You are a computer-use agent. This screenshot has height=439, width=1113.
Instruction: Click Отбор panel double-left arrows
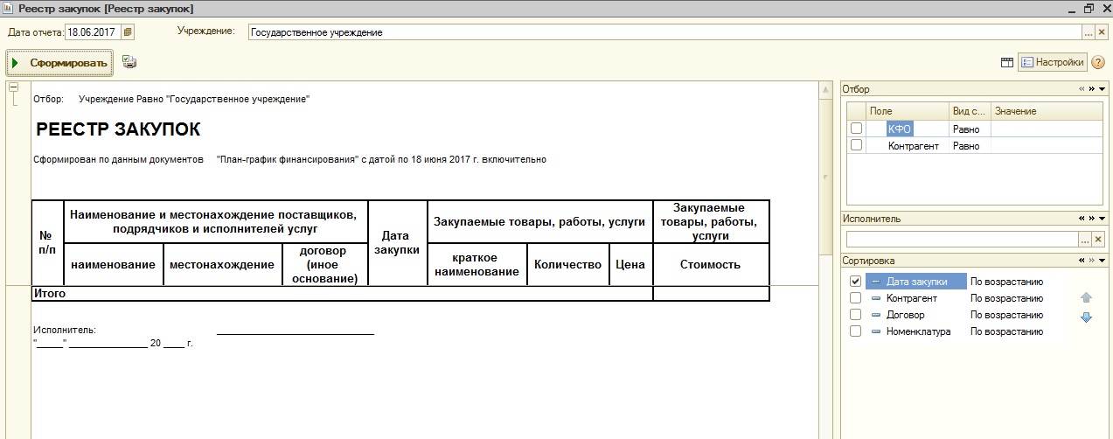click(1082, 89)
